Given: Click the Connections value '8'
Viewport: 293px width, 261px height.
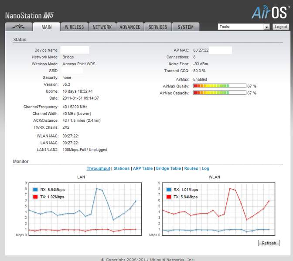Looking at the screenshot, I should (194, 57).
